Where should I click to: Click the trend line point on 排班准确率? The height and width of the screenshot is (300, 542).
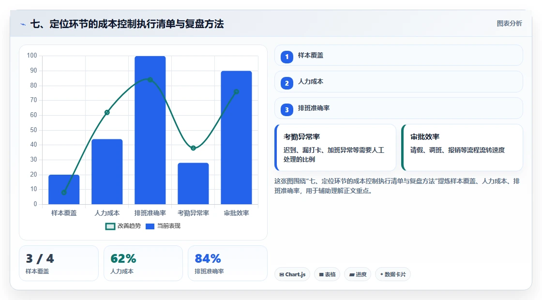tap(150, 79)
